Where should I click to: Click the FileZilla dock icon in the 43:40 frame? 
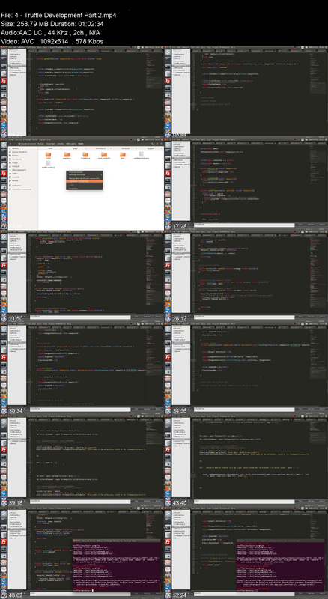pos(168,450)
